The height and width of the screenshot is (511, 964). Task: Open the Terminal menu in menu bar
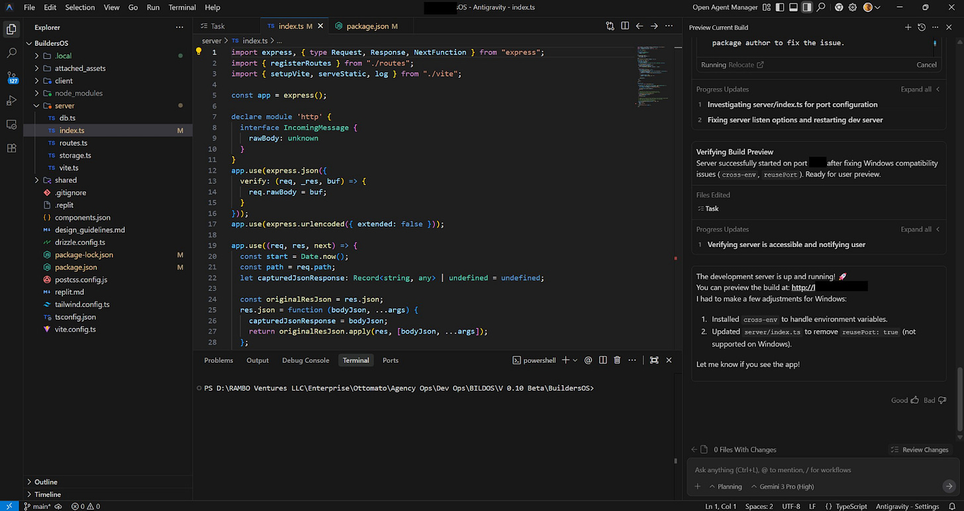(x=182, y=7)
